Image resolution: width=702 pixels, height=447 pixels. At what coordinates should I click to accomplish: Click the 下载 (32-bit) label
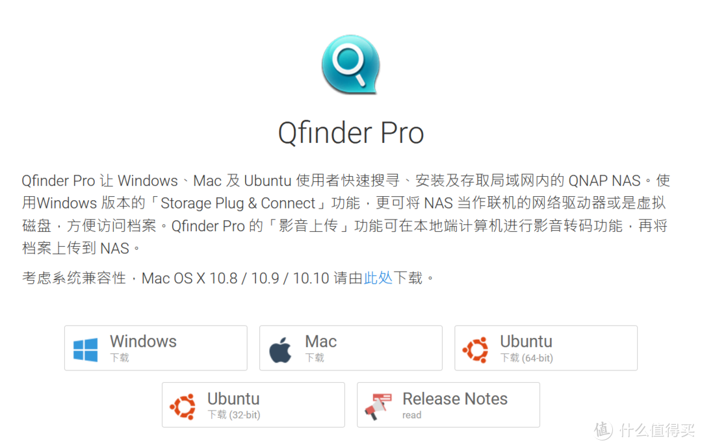click(234, 415)
